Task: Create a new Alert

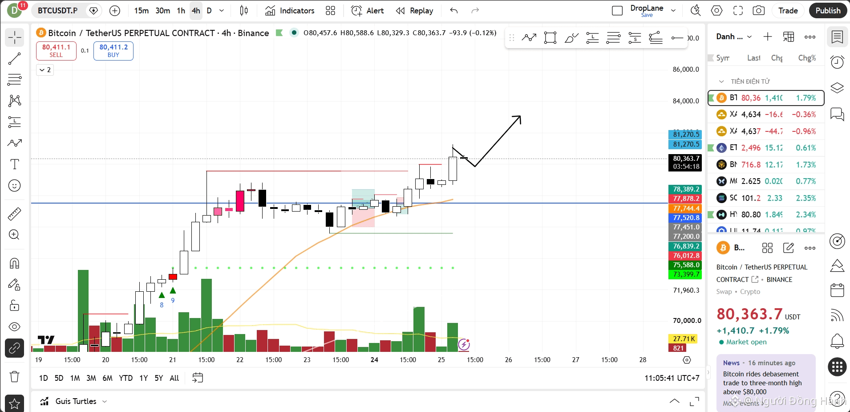Action: (x=368, y=11)
